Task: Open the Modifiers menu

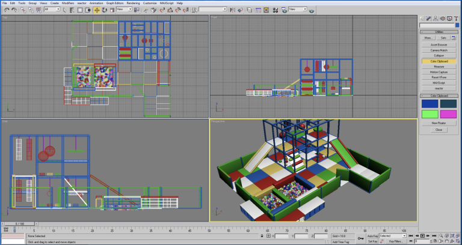Action: (x=68, y=3)
